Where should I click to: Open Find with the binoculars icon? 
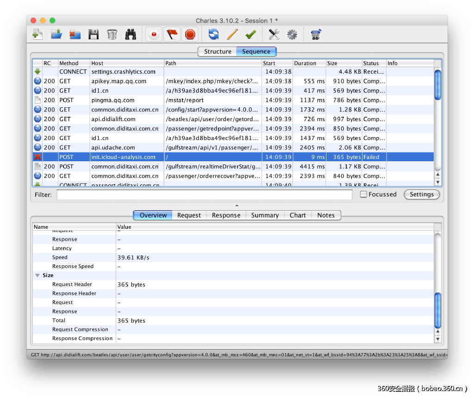point(131,34)
